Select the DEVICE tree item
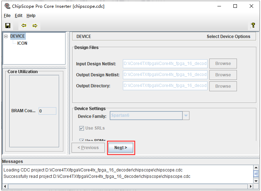 pyautogui.click(x=17, y=36)
